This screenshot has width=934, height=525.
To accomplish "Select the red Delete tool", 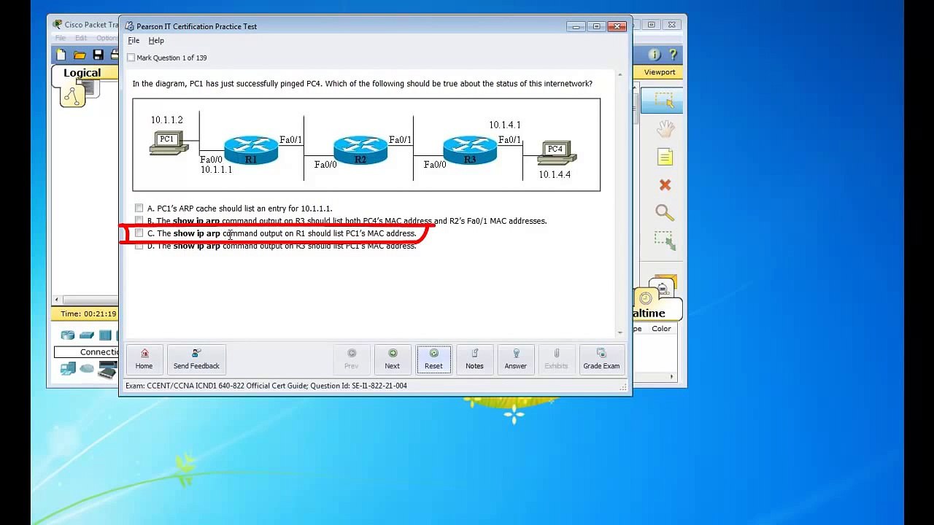I will pos(665,185).
